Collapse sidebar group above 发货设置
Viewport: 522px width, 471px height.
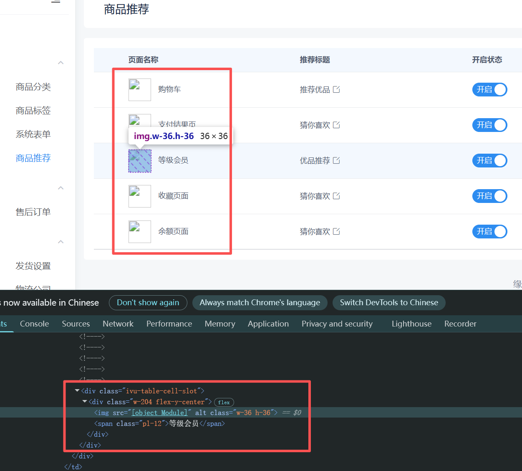(x=61, y=242)
